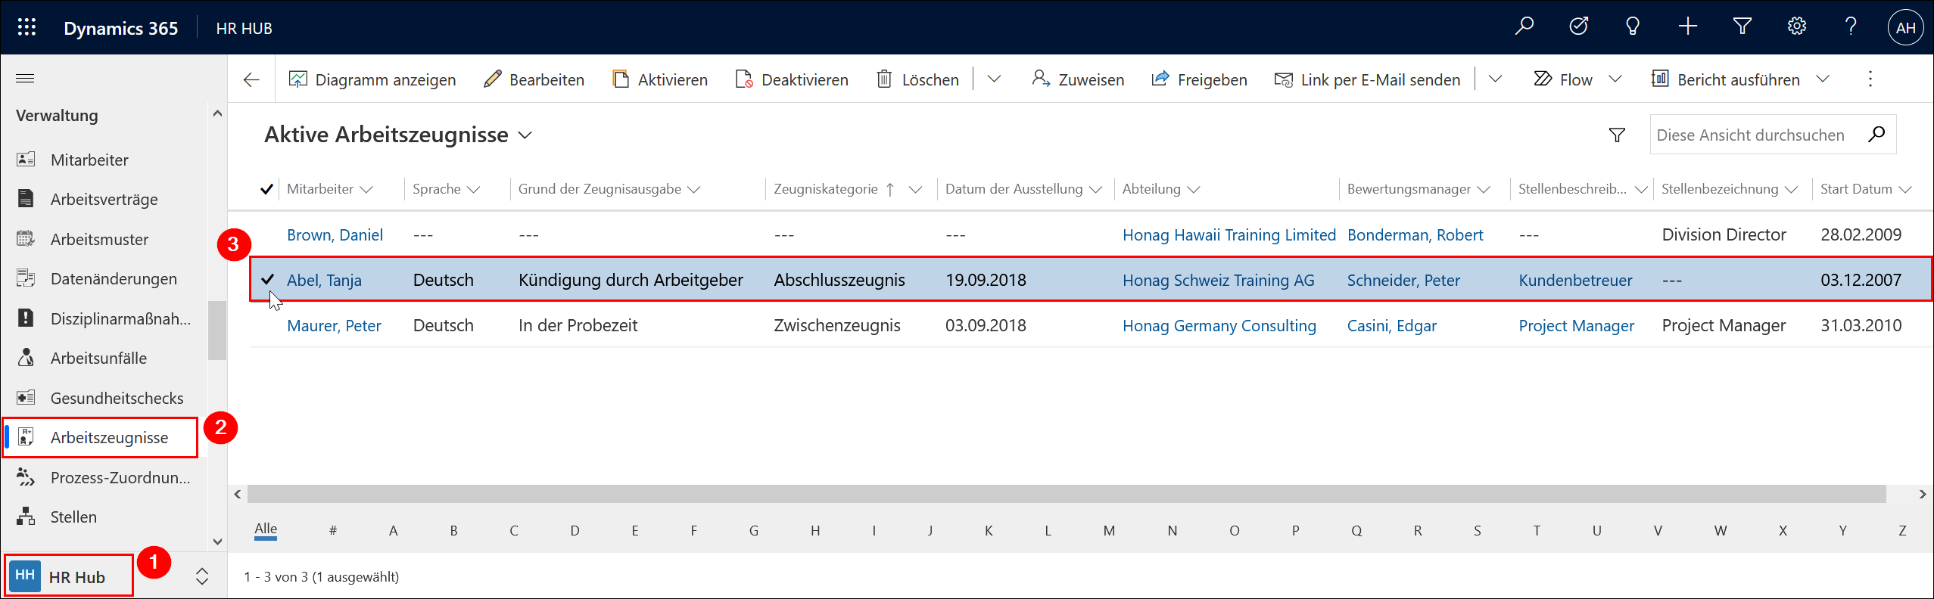This screenshot has width=1934, height=599.
Task: Click Diagramm anzeigen command
Action: point(372,79)
